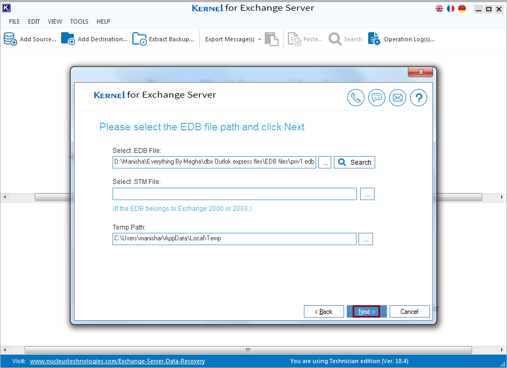Open the nucleustechnologies.com recovery link
This screenshot has height=368, width=507.
pos(117,361)
